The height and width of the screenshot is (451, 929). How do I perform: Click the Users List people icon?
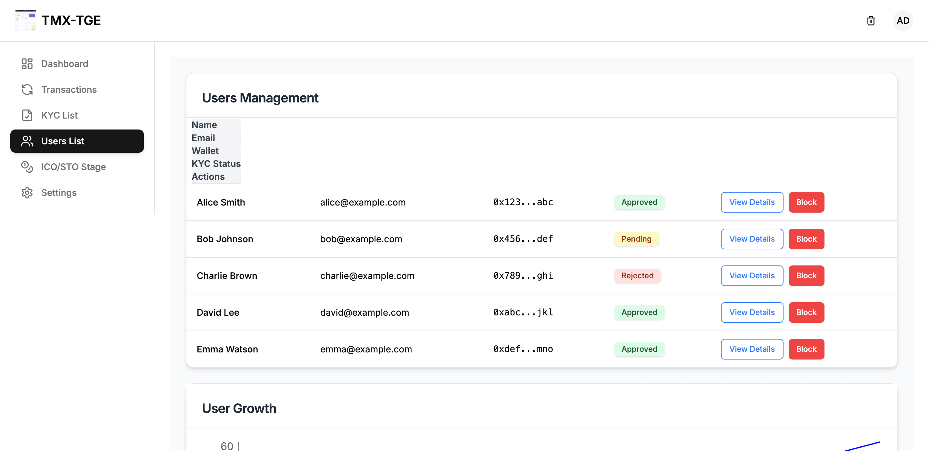pyautogui.click(x=27, y=141)
